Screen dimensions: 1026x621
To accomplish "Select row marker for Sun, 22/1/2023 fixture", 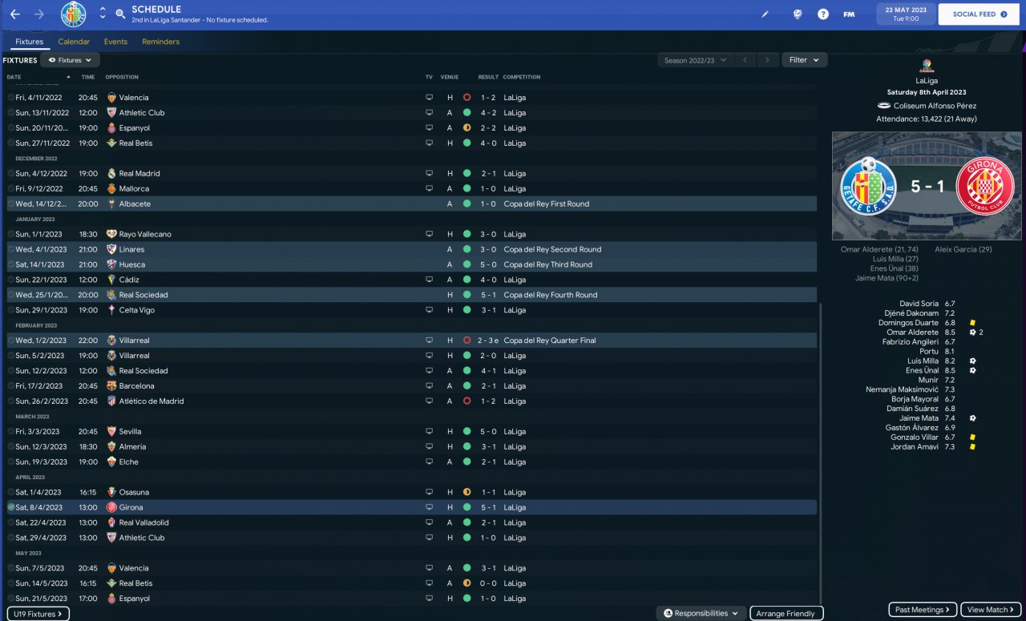I will click(x=10, y=280).
